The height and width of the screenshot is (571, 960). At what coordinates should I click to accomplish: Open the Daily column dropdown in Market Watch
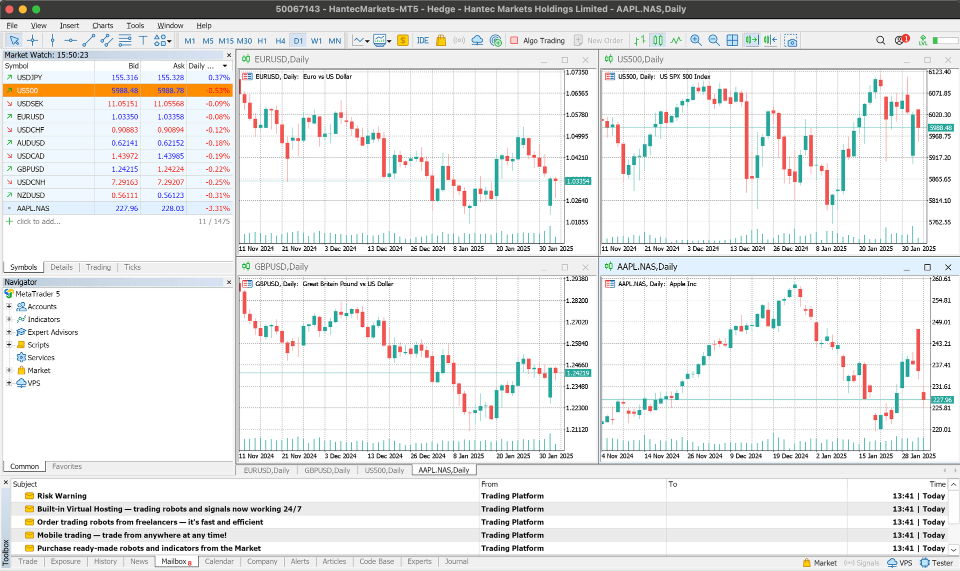224,66
